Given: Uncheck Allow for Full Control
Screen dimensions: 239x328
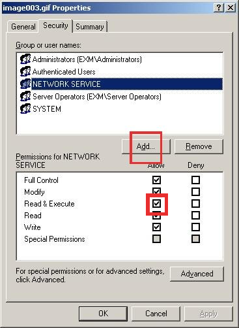Looking at the screenshot, I should 156,180.
